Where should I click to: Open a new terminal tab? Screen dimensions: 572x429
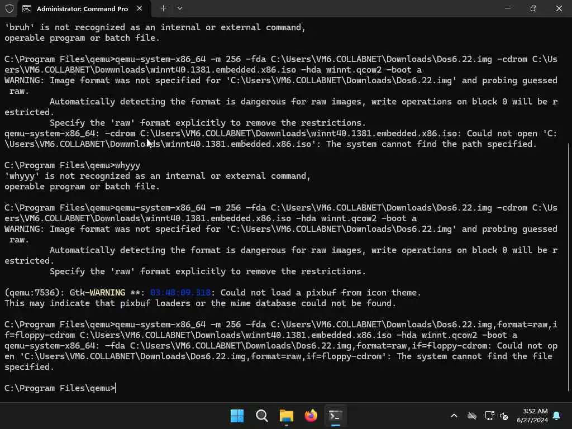[x=164, y=8]
